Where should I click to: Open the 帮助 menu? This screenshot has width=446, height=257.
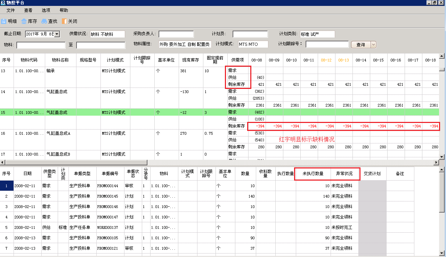[x=64, y=10]
